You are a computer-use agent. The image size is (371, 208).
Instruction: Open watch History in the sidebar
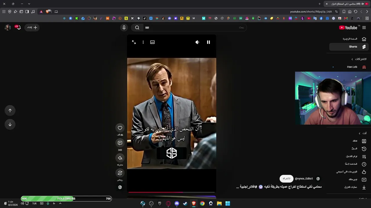pos(349,149)
